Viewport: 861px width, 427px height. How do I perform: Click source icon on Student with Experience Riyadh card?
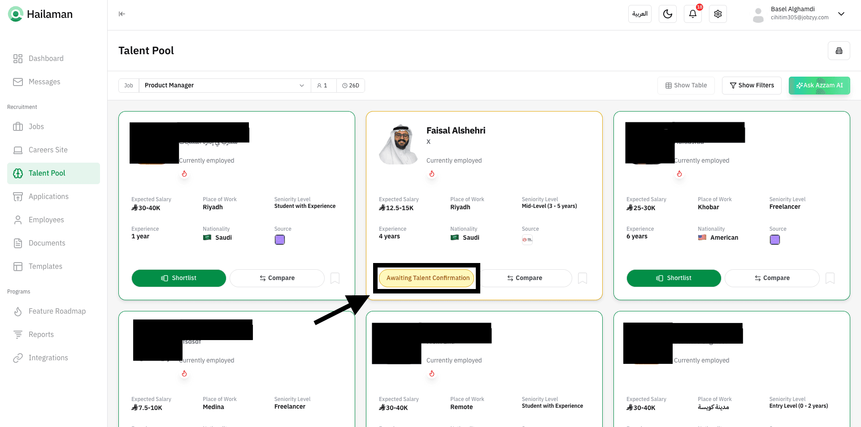[280, 240]
